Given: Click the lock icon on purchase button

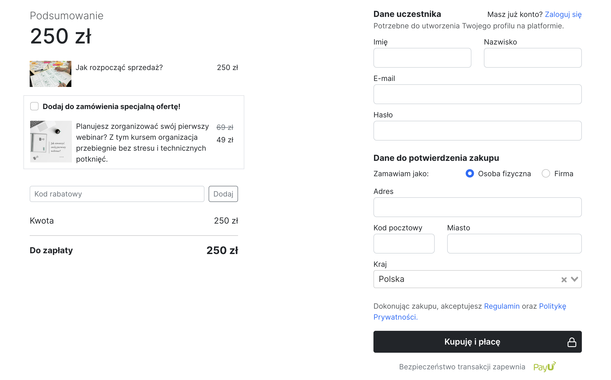Looking at the screenshot, I should (x=572, y=342).
